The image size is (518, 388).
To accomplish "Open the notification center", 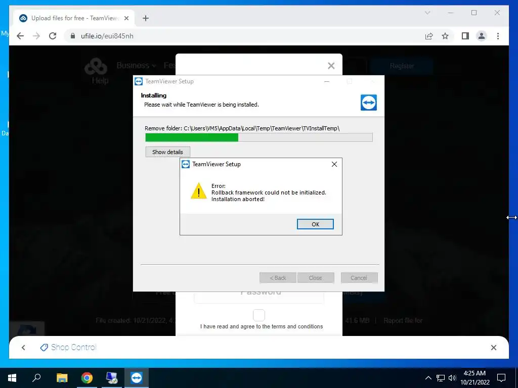I will pos(501,378).
